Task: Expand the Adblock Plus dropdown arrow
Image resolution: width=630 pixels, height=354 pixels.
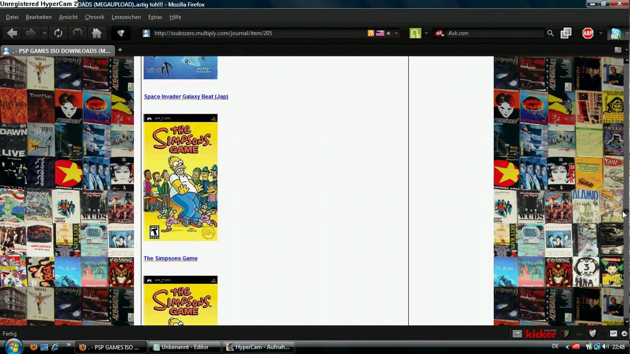Action: pyautogui.click(x=600, y=33)
